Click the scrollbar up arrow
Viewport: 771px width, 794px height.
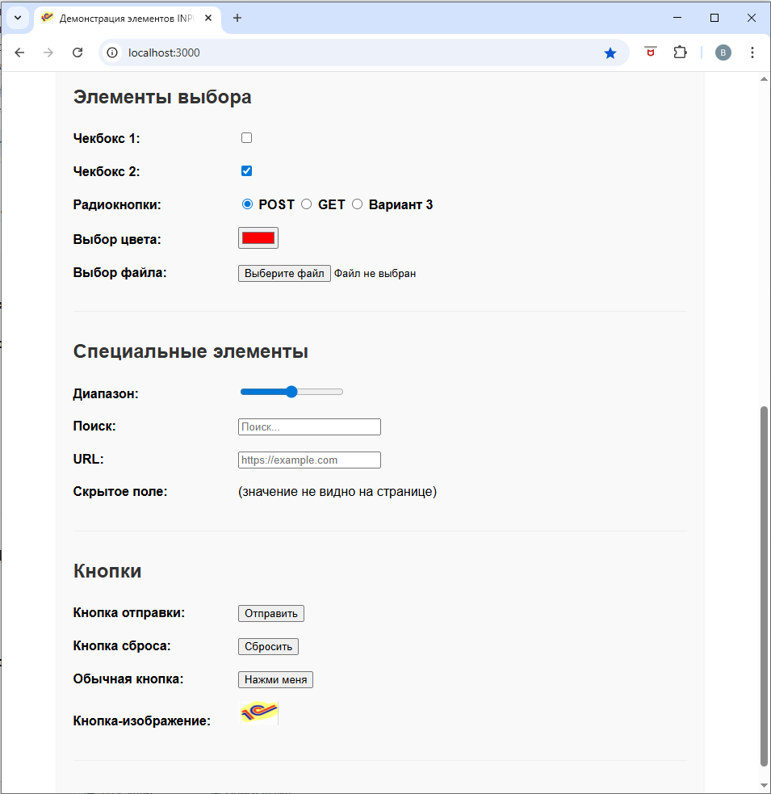tap(764, 79)
